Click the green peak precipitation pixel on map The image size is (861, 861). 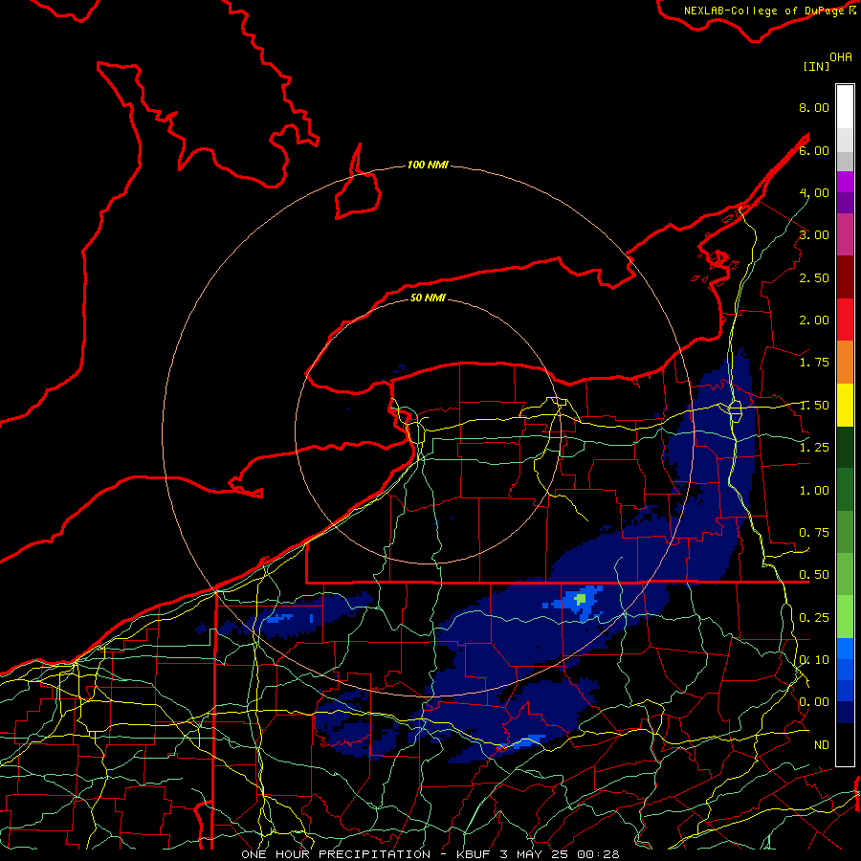[x=581, y=599]
